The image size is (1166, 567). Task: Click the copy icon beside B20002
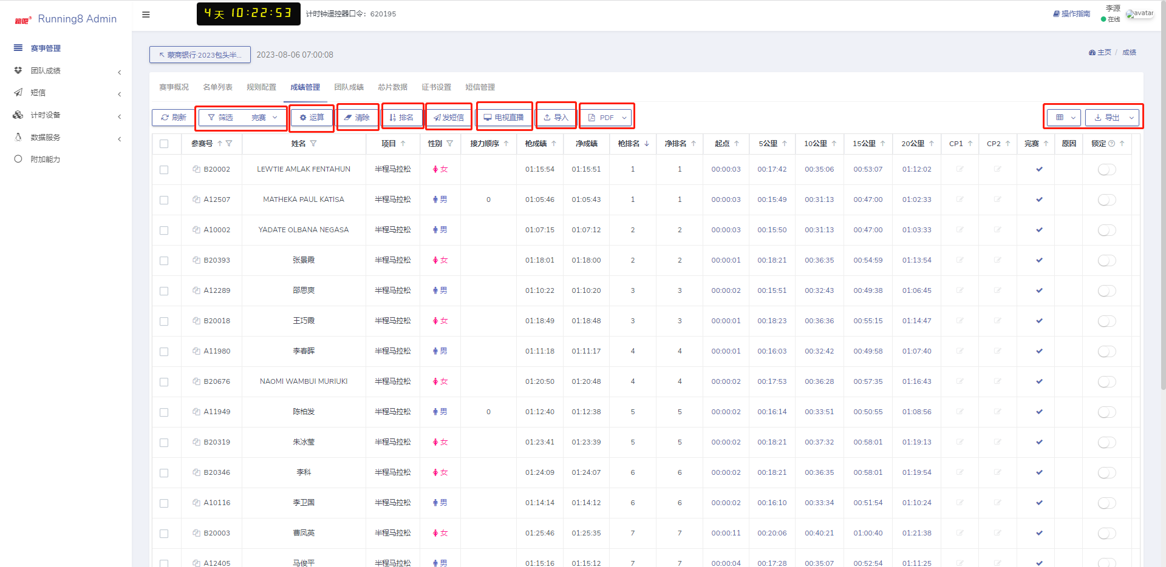coord(196,169)
